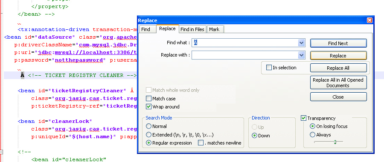Click the Find Next button
Viewport: 384px width, 162px height.
click(x=338, y=43)
